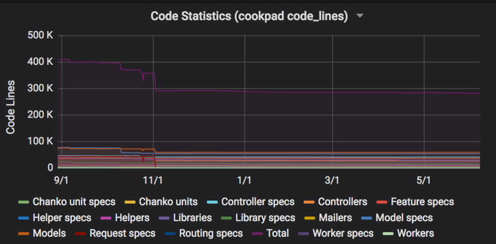Open color picker for Workers swatch
496x244 pixels.
pyautogui.click(x=388, y=234)
